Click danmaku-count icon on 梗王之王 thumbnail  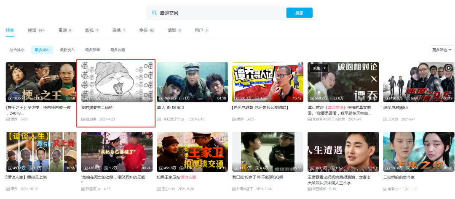32,98
